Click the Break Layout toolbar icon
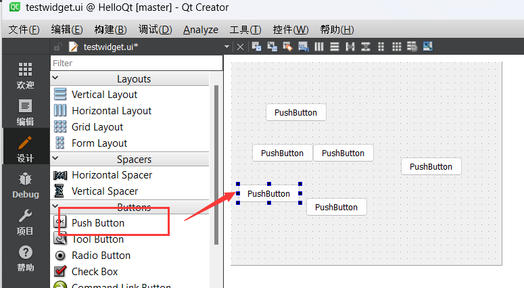Screen dimensions: 524x288 (412, 47)
